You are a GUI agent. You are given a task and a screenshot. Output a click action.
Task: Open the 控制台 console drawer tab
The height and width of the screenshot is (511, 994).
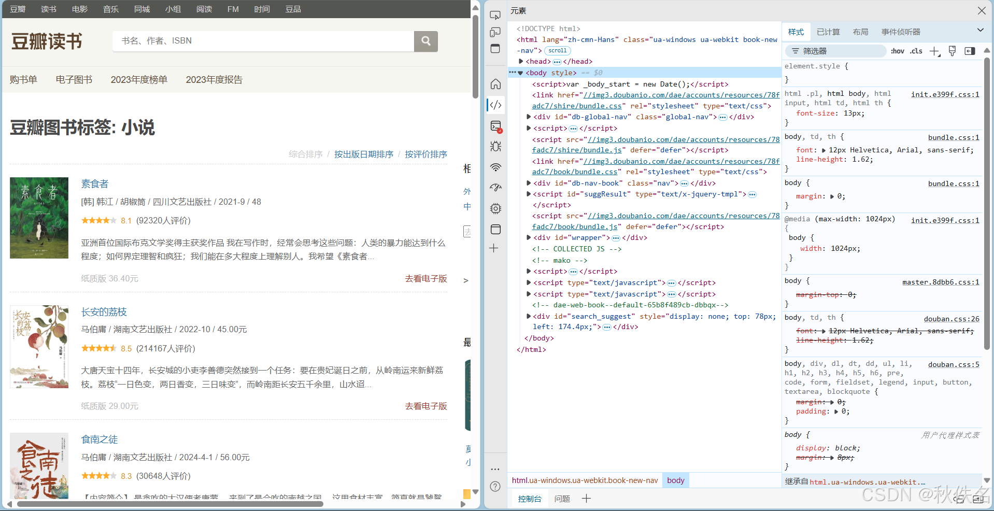pos(530,499)
